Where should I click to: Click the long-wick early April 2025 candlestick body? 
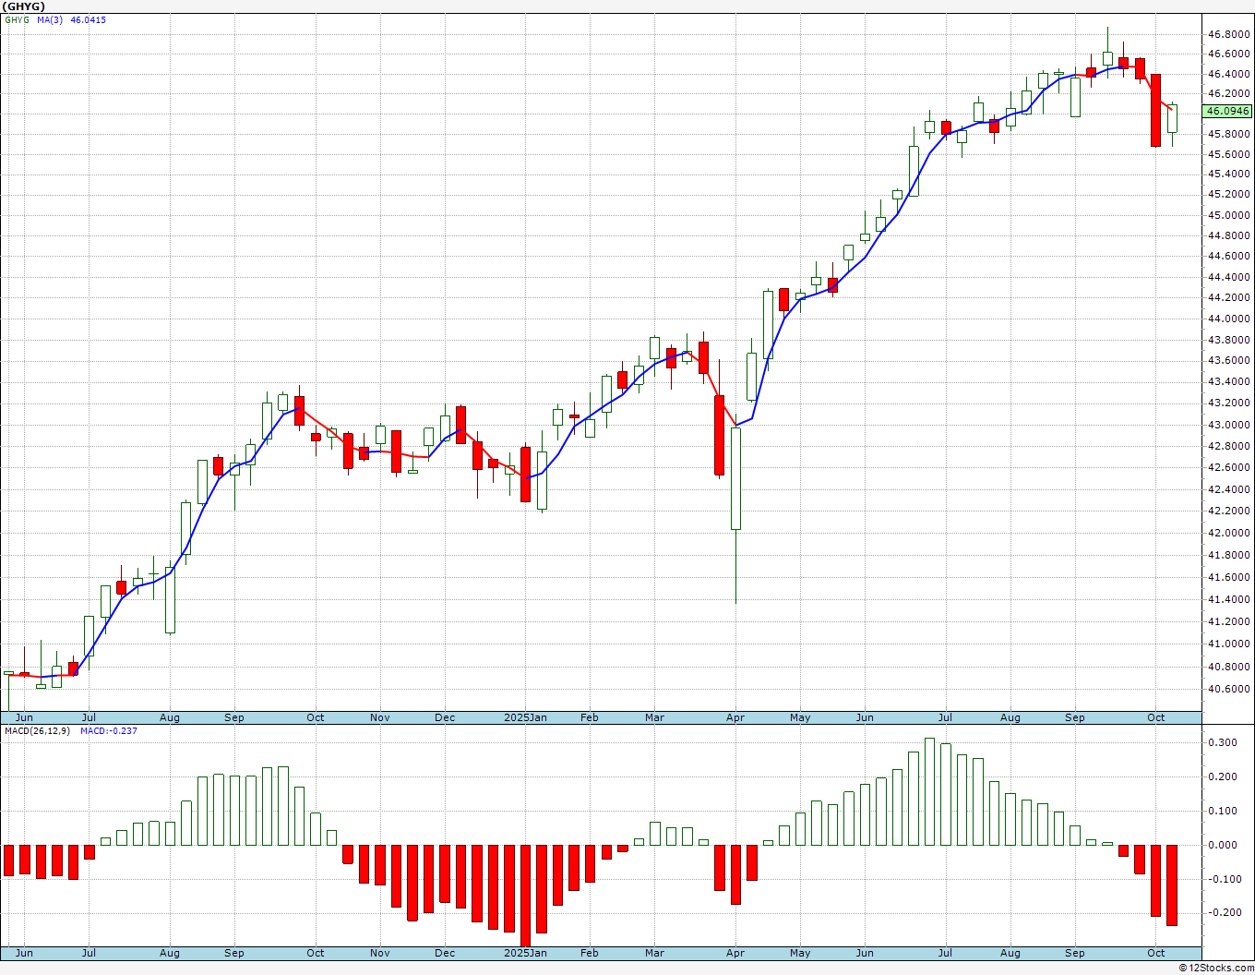735,478
